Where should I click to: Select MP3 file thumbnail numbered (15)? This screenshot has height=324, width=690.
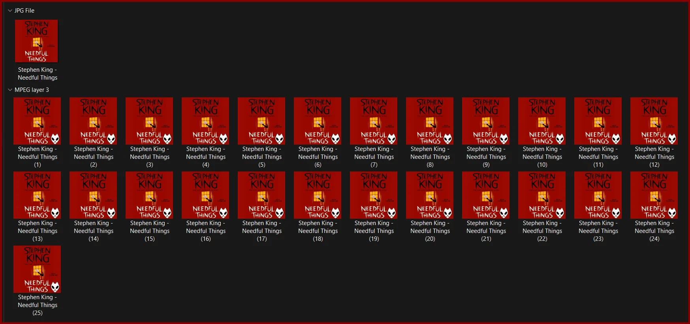[149, 195]
